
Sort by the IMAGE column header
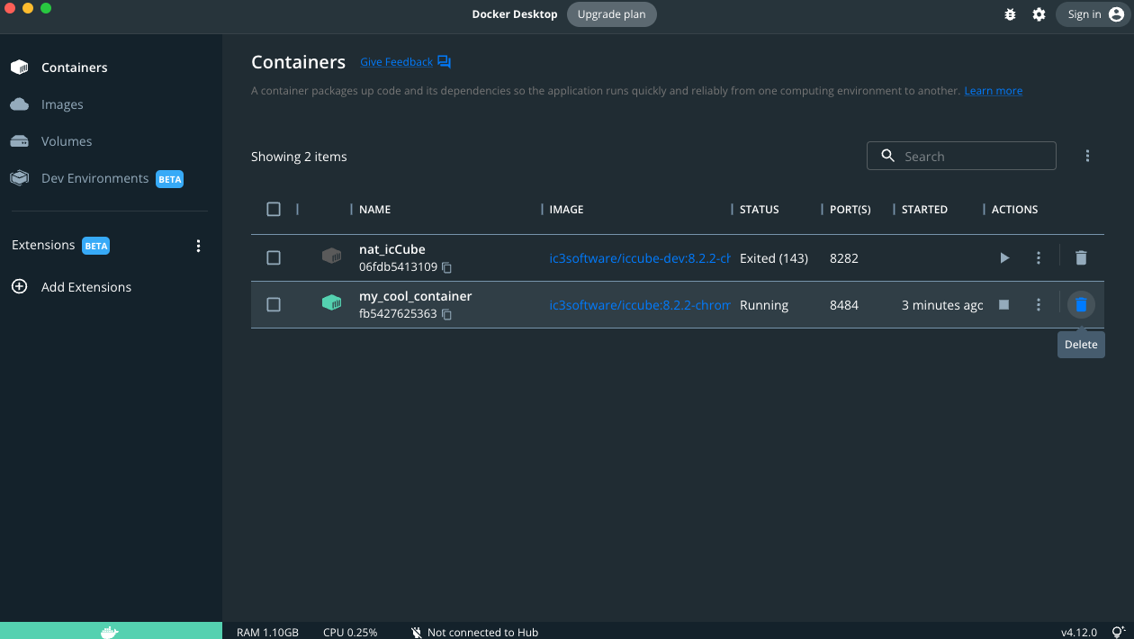point(566,210)
